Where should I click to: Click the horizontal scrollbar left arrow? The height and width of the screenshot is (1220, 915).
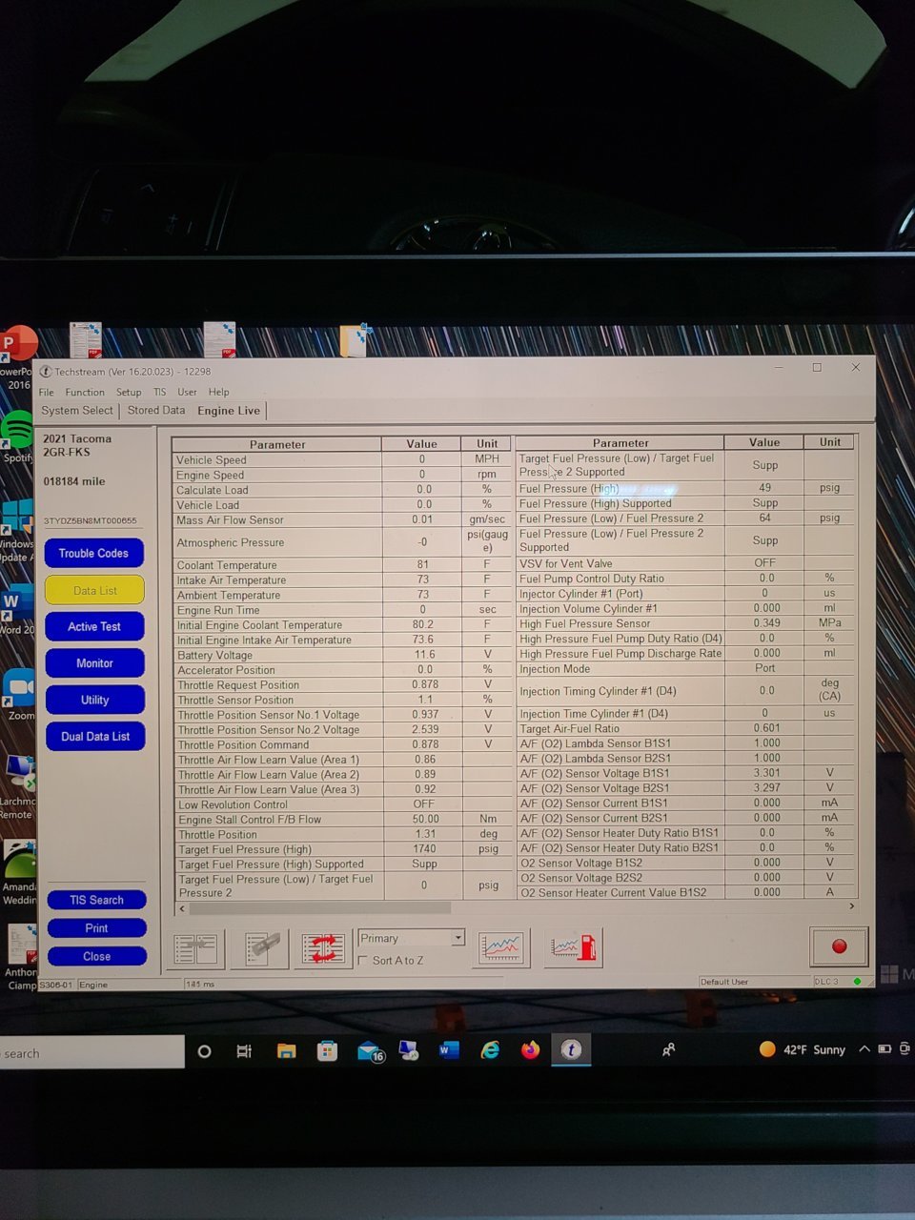click(181, 908)
